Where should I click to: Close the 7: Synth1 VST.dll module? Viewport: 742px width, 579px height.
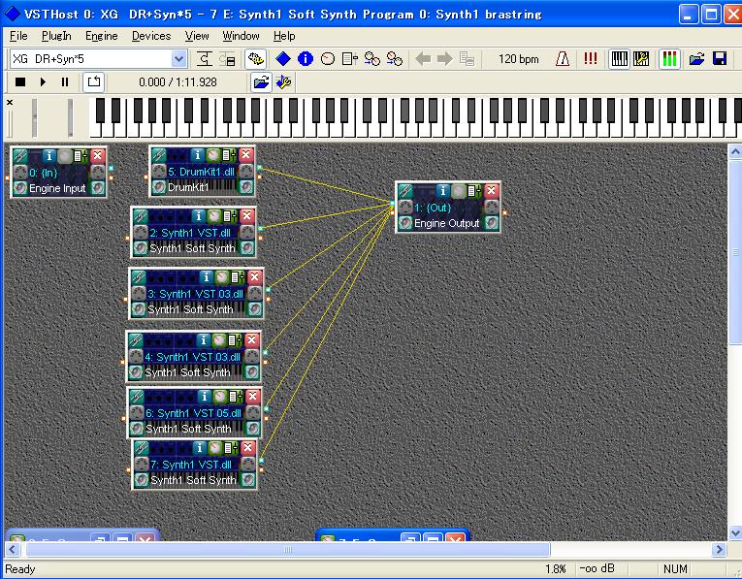[x=249, y=449]
